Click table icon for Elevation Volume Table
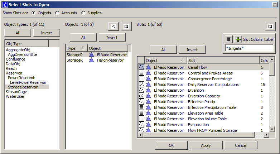This screenshot has width=280, height=154. click(141, 119)
